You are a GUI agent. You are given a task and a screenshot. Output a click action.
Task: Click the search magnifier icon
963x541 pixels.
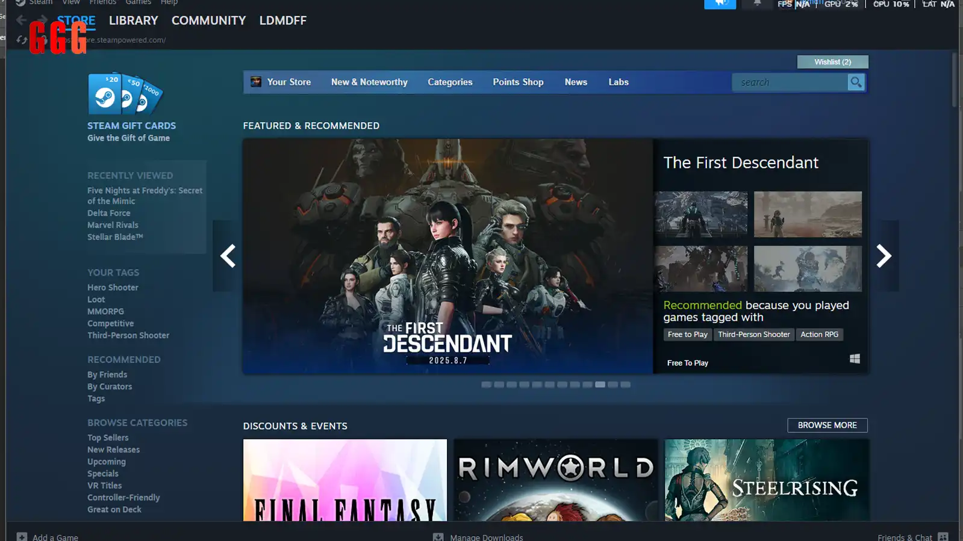point(856,82)
